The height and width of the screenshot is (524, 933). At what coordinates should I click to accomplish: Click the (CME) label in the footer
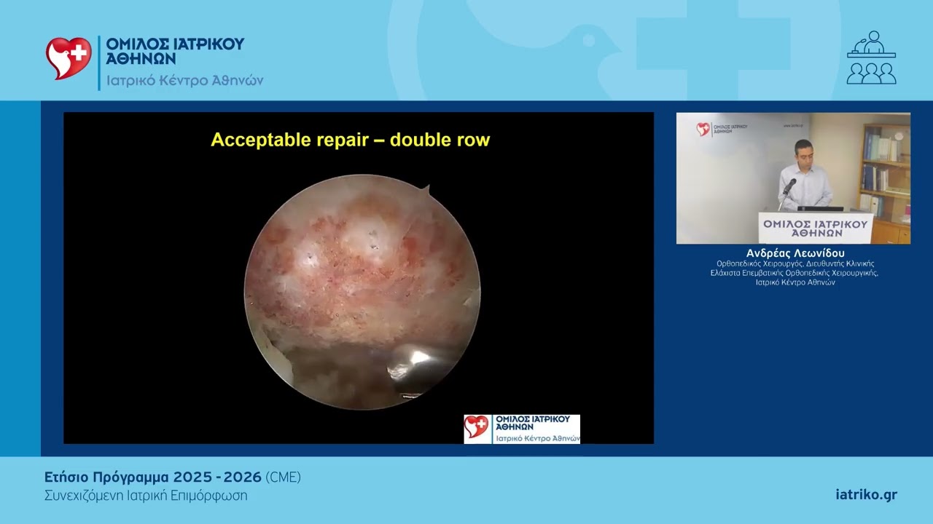(284, 477)
